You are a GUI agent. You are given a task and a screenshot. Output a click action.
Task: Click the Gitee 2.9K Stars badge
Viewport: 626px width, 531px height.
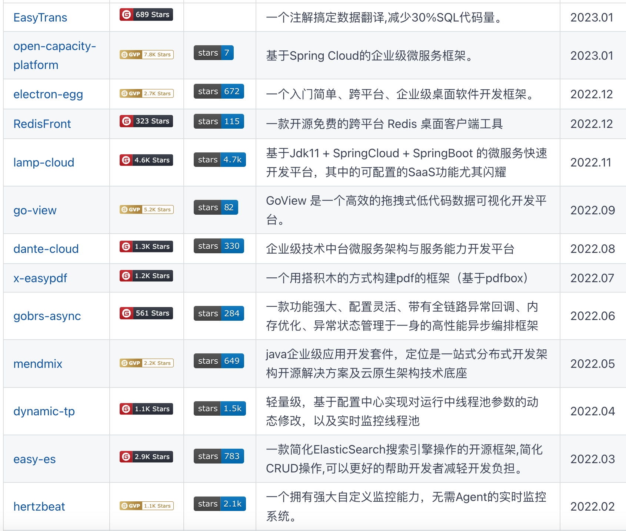146,456
